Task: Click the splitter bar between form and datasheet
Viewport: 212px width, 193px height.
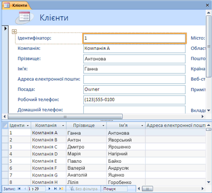Action: pos(107,120)
